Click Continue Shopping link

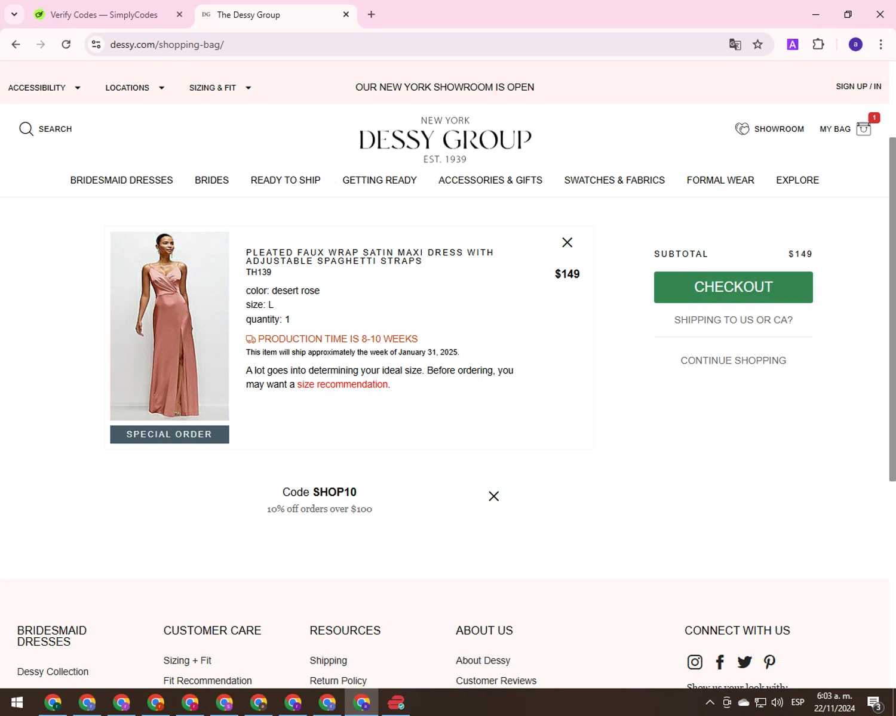click(733, 360)
